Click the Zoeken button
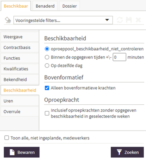Viewport: 146px width, 160px height. pos(127,152)
